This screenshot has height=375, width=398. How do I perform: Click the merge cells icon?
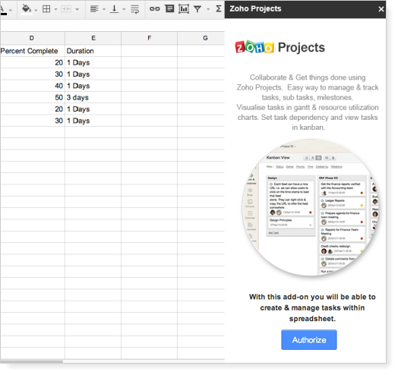(66, 9)
